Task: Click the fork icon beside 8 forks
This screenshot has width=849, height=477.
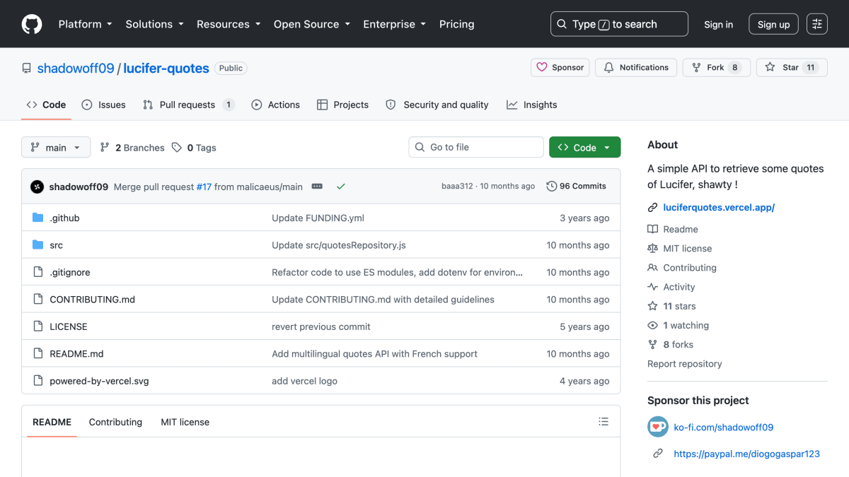Action: (652, 345)
